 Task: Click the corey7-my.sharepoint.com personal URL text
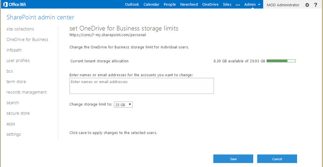click(108, 35)
